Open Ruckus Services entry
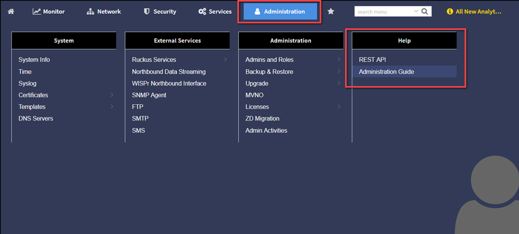519x234 pixels. tap(154, 60)
